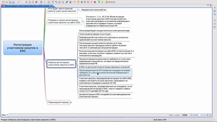Click the topmost right sidebar icon
Screen dimensions: 217x122
(215, 8)
